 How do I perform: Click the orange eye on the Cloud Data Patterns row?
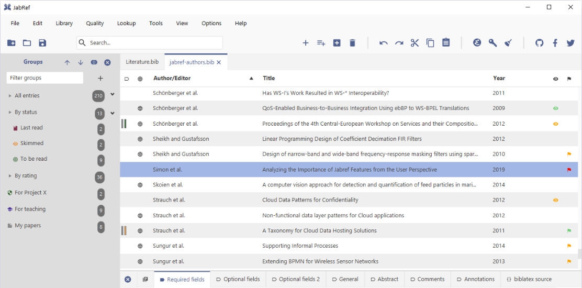[555, 200]
